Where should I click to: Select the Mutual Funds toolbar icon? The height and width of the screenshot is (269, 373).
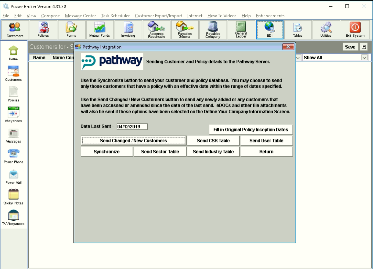99,30
